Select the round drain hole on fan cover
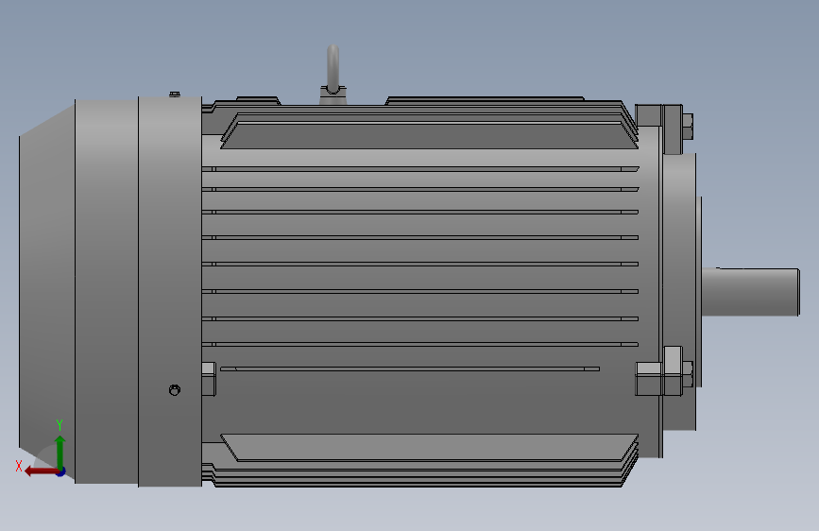 point(175,390)
